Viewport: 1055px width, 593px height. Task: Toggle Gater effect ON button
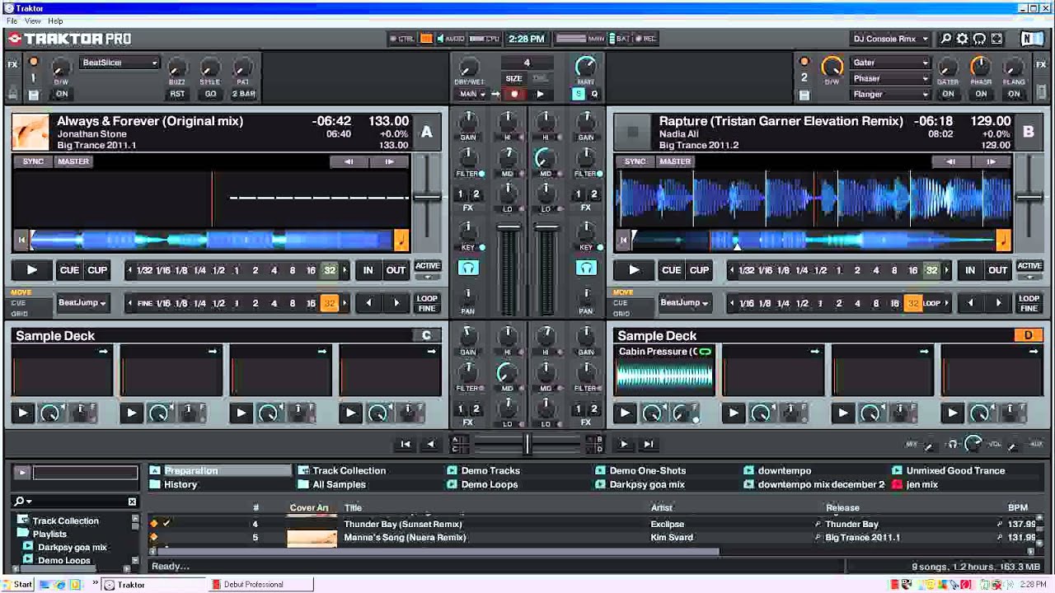[948, 94]
